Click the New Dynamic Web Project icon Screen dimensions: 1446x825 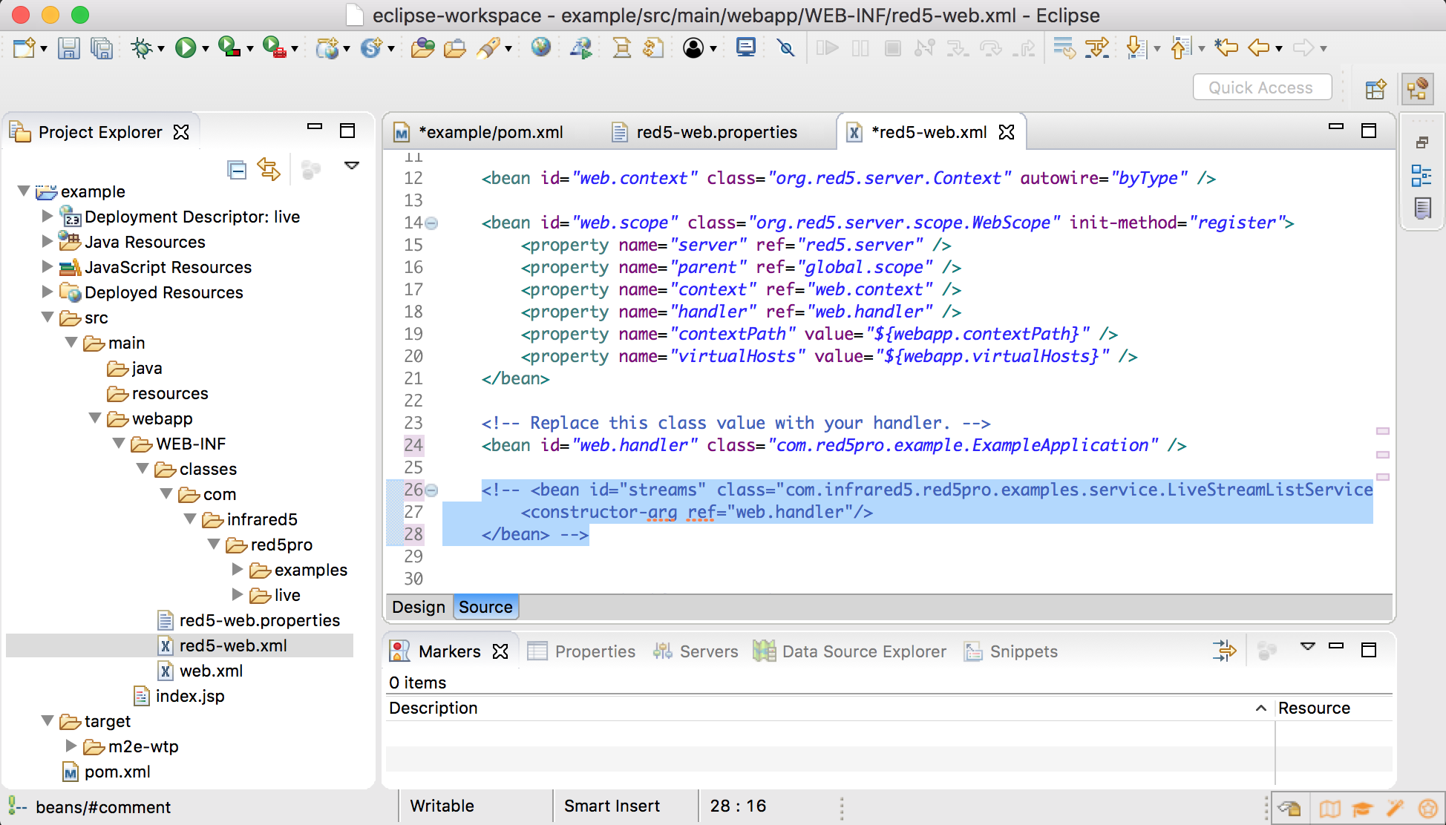(327, 48)
